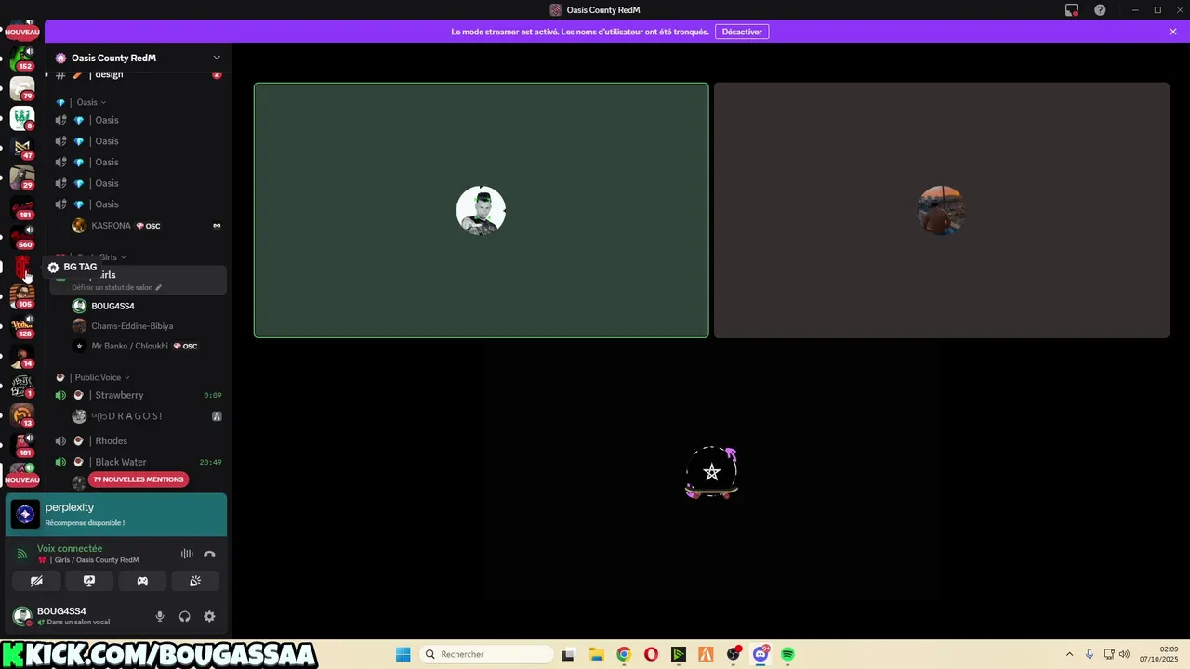Show hidden system tray icons
1190x669 pixels.
[x=1069, y=654]
